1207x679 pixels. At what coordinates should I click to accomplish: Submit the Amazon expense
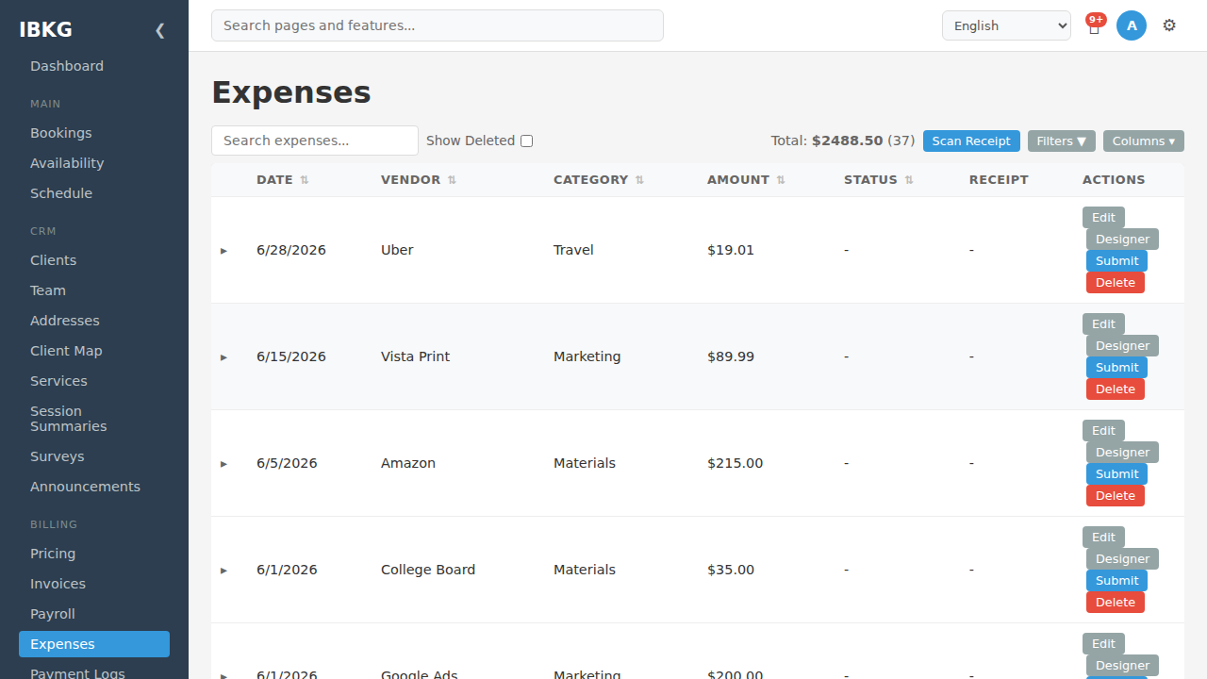point(1116,474)
